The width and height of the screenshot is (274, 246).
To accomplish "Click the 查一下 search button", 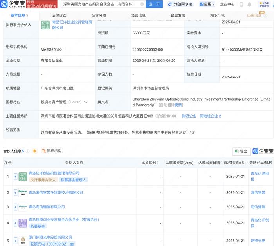I will point(154,4).
